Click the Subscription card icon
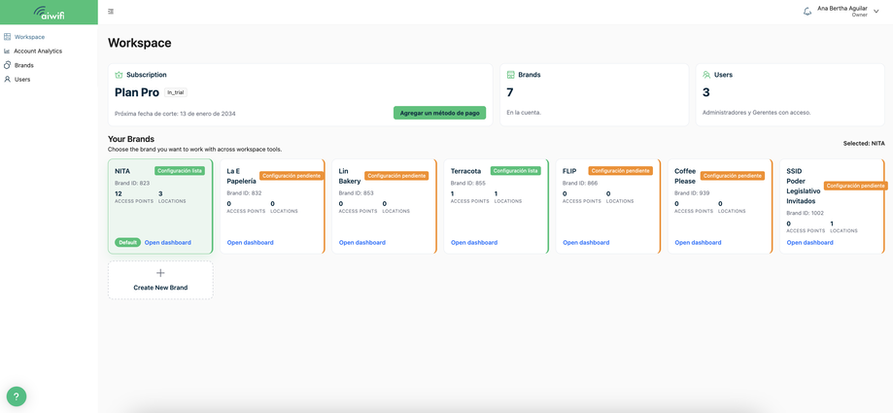 coord(119,75)
